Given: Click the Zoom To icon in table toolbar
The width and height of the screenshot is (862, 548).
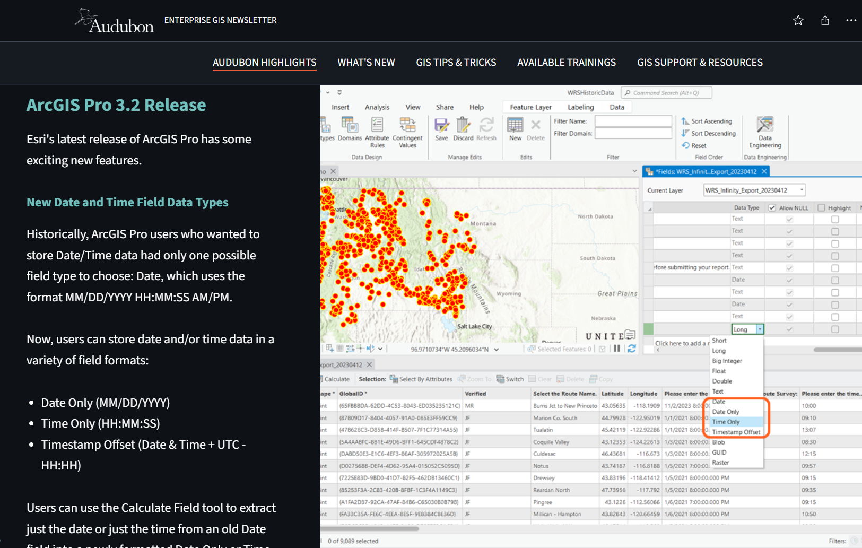Looking at the screenshot, I should (x=462, y=379).
